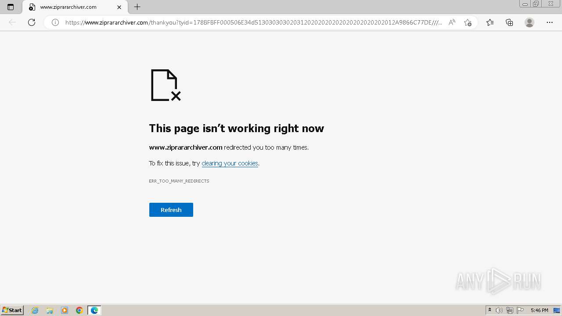Viewport: 562px width, 316px height.
Task: Close the ziprararchiver tab
Action: click(119, 7)
